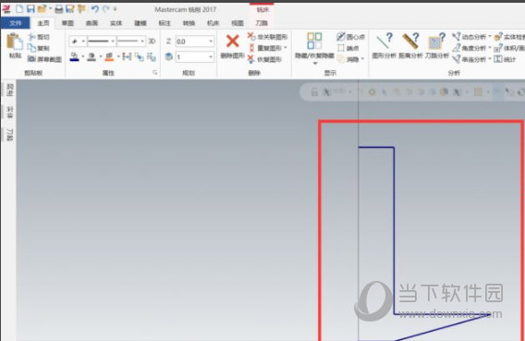Click the red X delete geometry icon

[x=232, y=42]
